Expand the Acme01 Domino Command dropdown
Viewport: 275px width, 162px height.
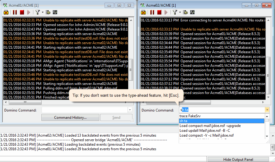click(x=130, y=110)
